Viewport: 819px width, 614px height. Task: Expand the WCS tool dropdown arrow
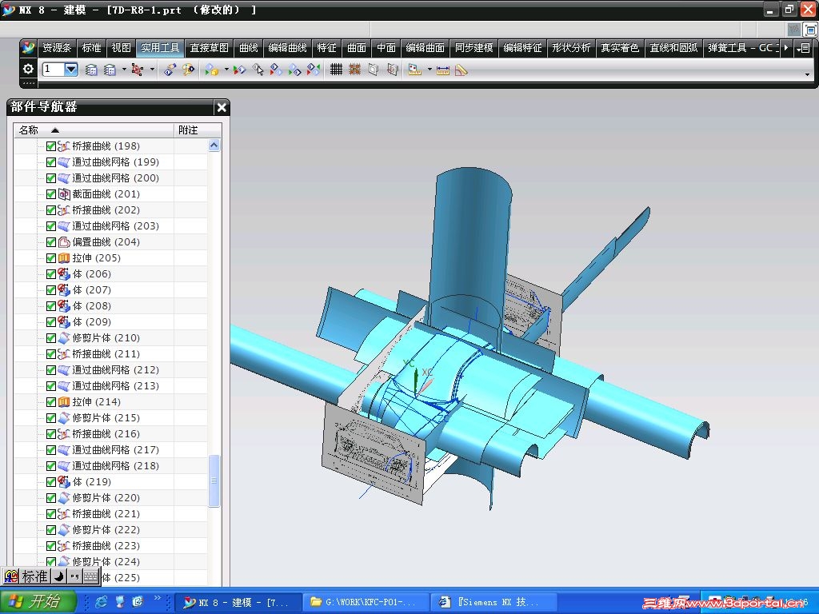[153, 69]
